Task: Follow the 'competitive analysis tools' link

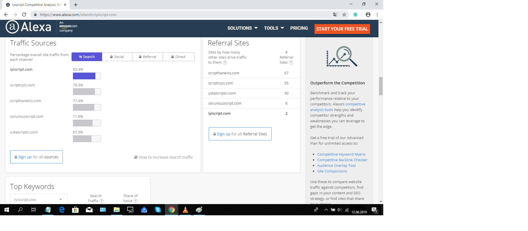Action: click(338, 107)
